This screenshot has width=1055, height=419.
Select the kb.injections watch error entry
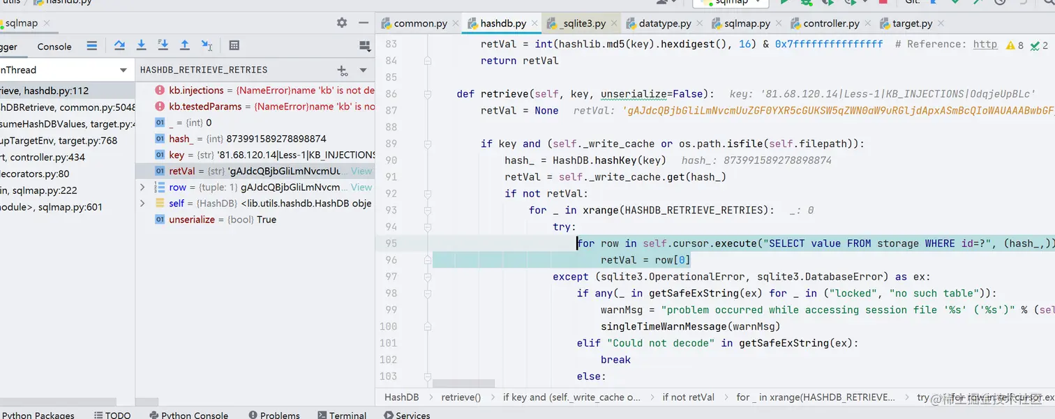[x=255, y=91]
